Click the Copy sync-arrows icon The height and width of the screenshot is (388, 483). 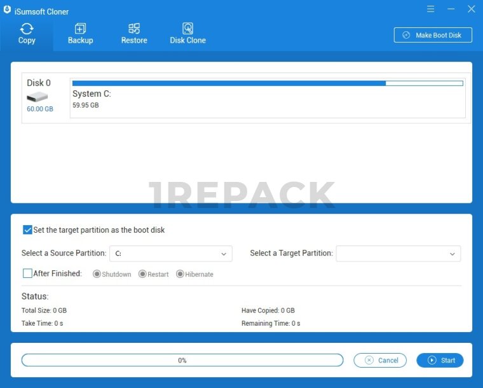point(27,29)
